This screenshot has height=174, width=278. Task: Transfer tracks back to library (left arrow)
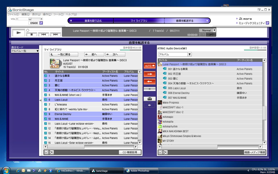150,81
